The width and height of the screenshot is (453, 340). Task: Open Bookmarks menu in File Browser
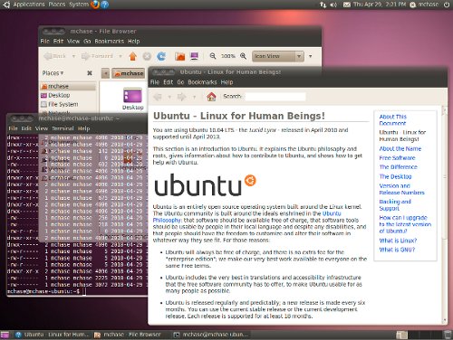pyautogui.click(x=109, y=42)
